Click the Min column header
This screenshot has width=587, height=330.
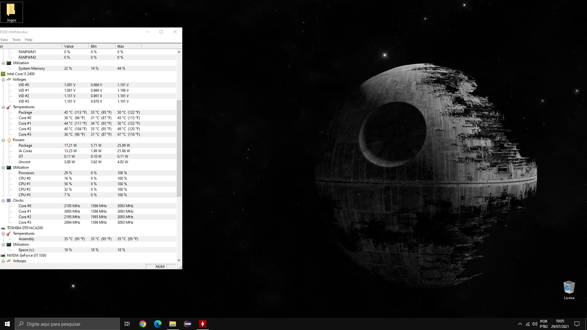(102, 46)
